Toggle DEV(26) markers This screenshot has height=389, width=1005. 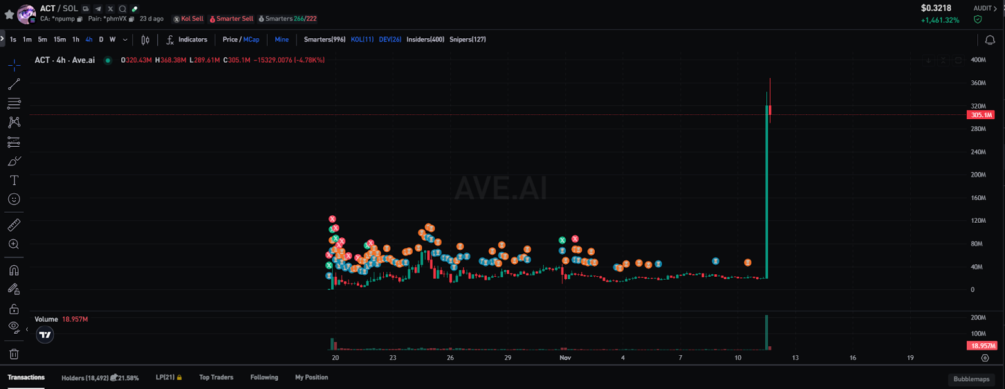tap(390, 40)
